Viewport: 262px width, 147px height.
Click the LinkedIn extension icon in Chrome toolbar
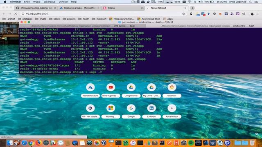(203, 14)
